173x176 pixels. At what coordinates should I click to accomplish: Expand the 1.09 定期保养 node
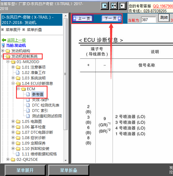click(x=13, y=143)
